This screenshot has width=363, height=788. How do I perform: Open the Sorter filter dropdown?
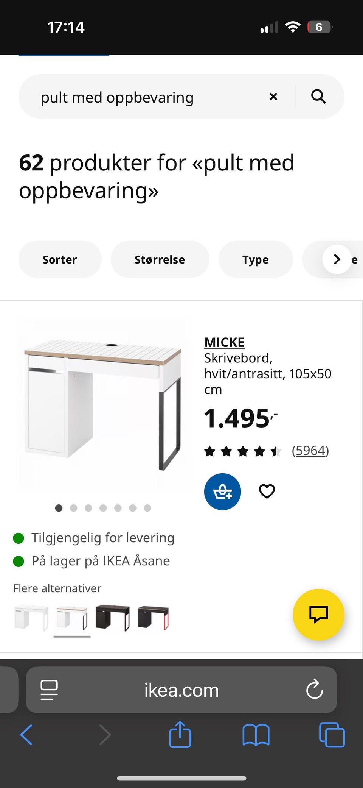[60, 259]
